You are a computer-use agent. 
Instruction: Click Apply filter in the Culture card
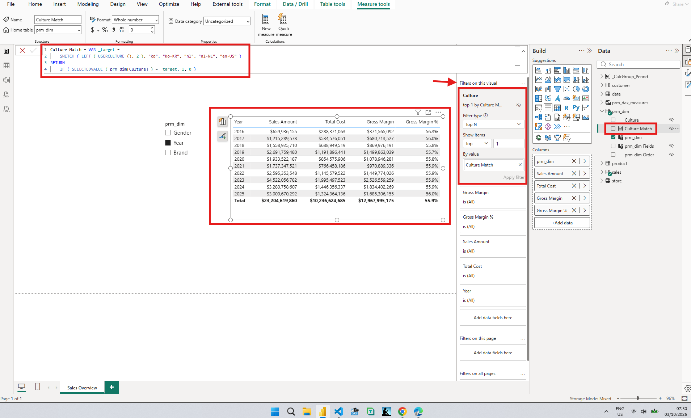coord(514,177)
